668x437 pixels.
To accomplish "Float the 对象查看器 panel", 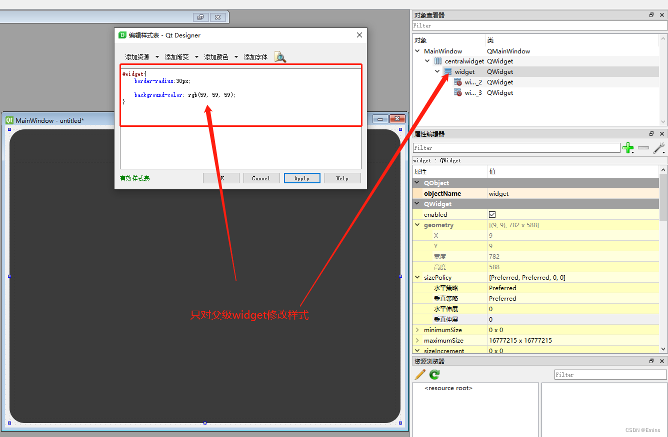I will (x=651, y=15).
